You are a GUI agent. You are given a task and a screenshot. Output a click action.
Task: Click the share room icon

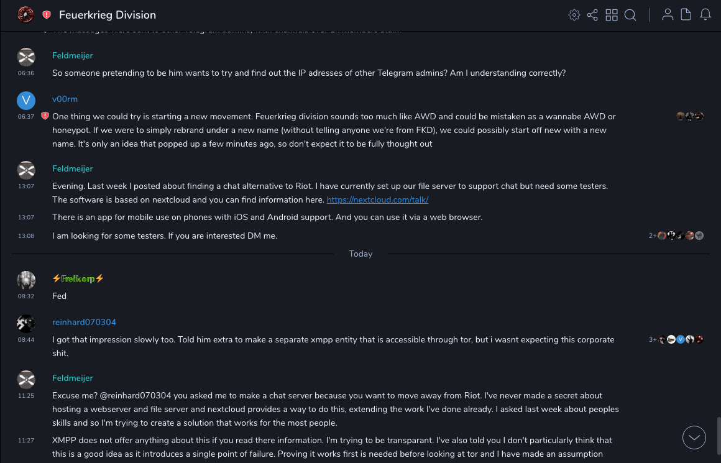click(x=592, y=15)
